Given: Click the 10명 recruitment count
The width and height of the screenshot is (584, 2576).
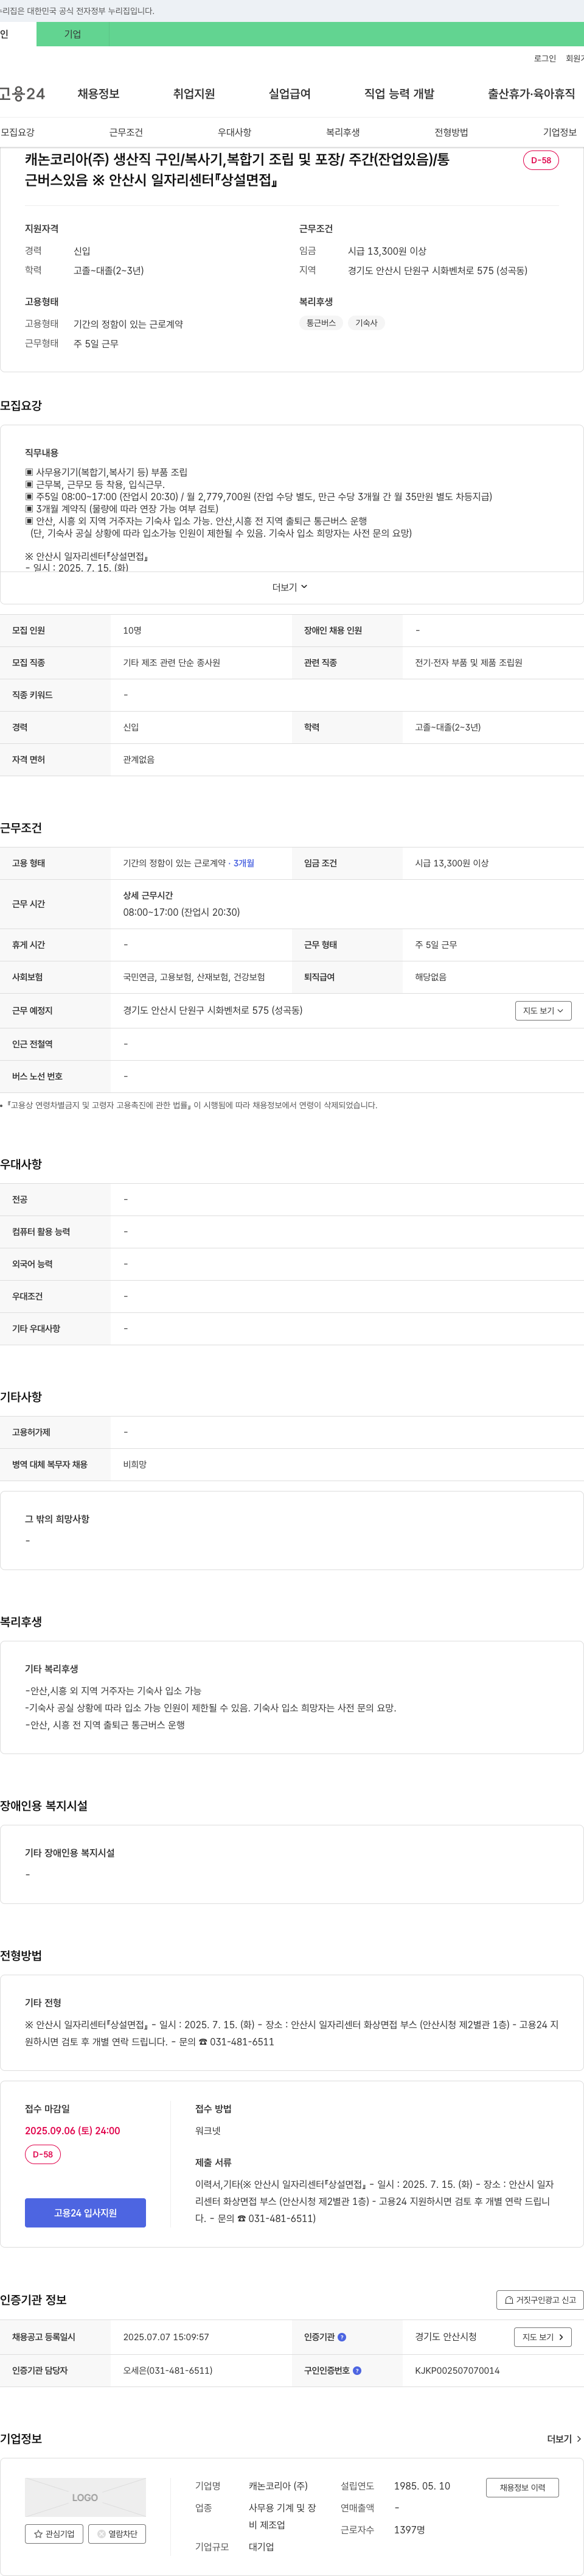Looking at the screenshot, I should [132, 631].
